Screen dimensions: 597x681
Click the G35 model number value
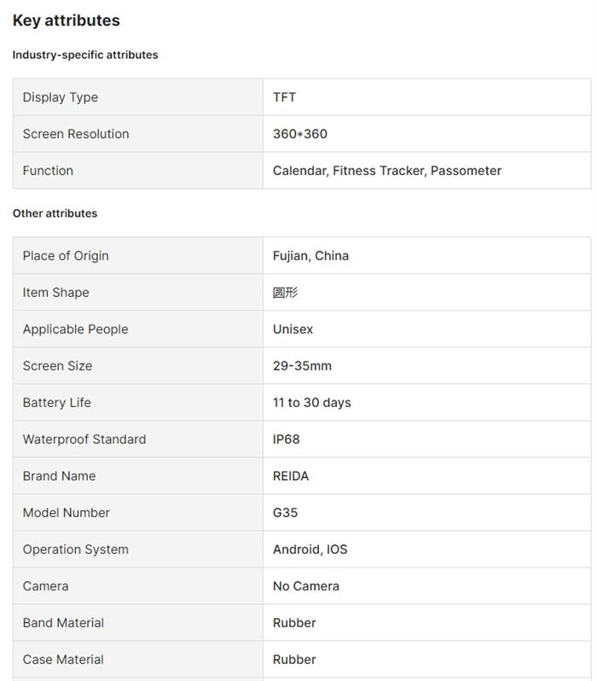(286, 513)
